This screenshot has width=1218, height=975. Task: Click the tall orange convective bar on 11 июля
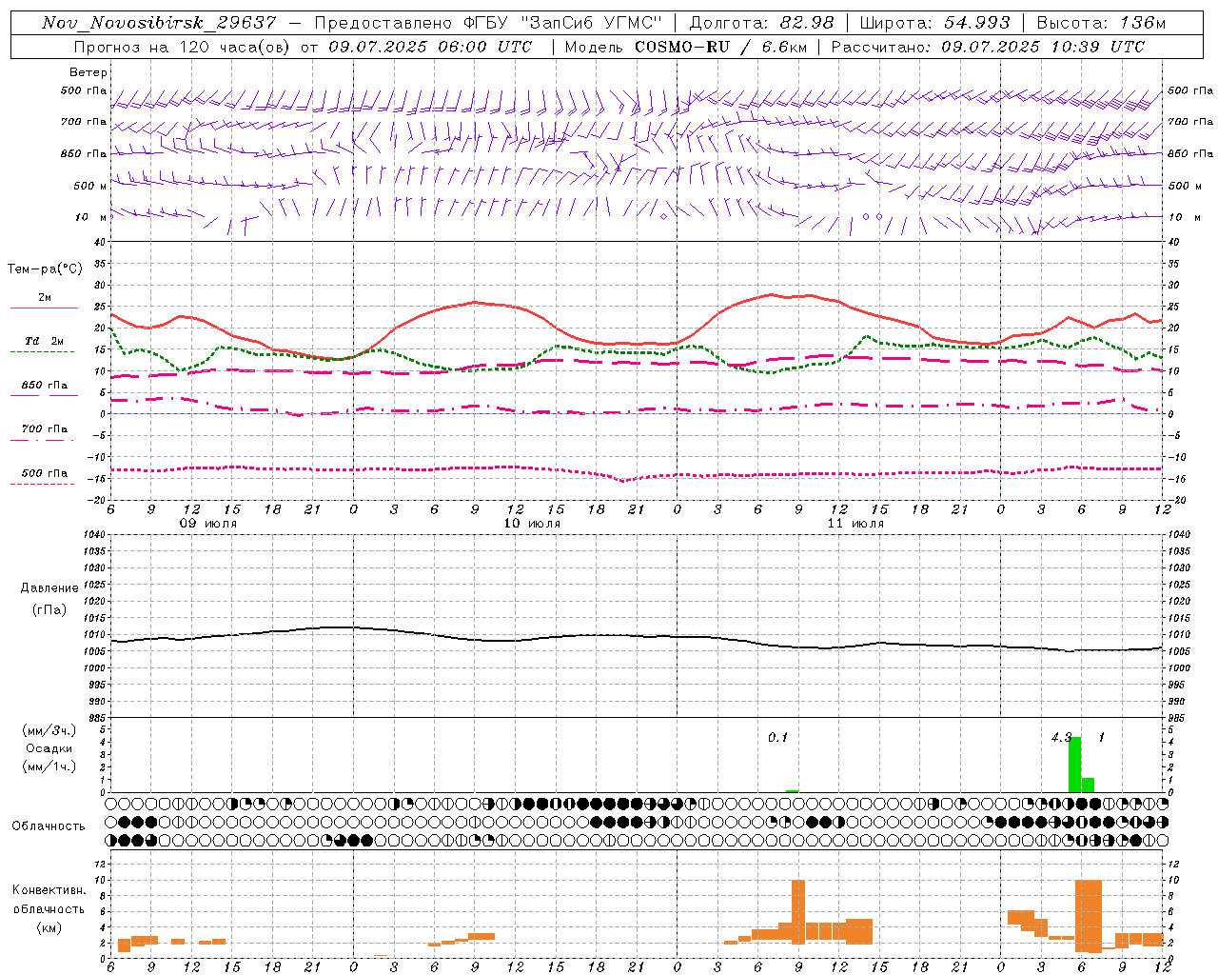click(798, 911)
